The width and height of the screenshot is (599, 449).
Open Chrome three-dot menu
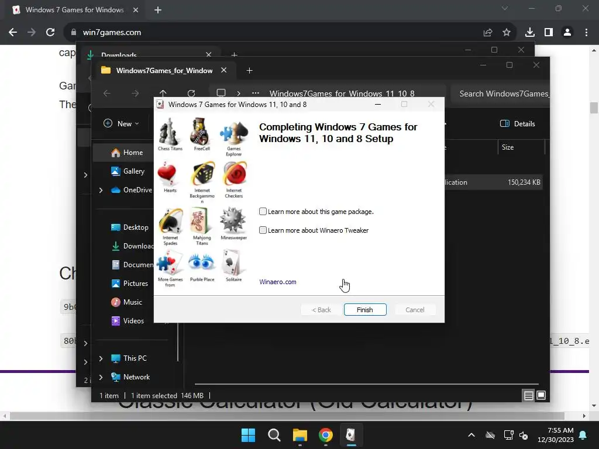coord(586,33)
